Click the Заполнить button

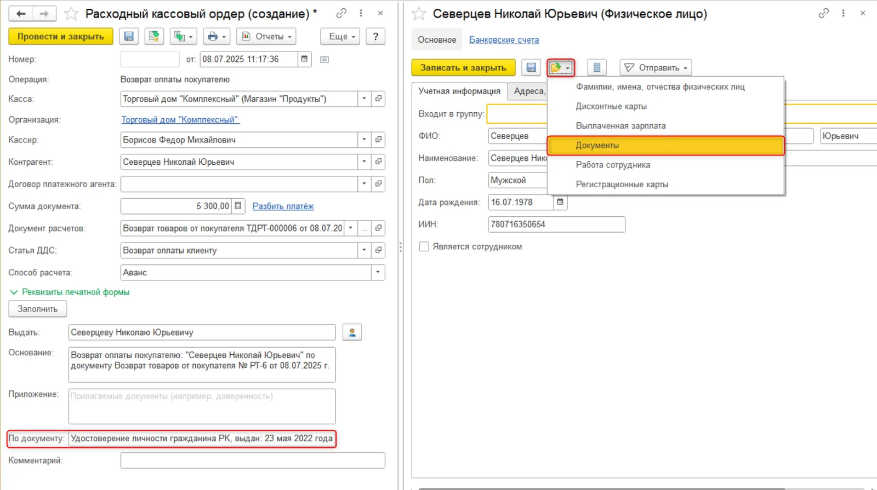pos(38,309)
